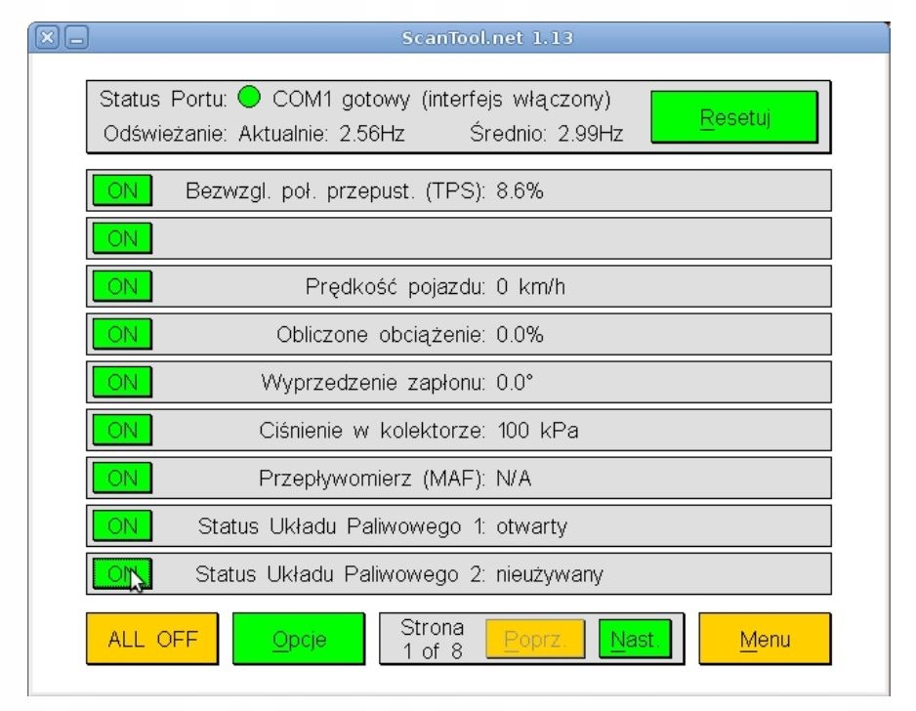The image size is (916, 711).
Task: Toggle ON button for the empty sensor row
Action: 121,239
